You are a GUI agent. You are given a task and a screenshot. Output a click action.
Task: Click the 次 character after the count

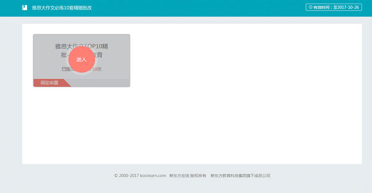point(99,69)
